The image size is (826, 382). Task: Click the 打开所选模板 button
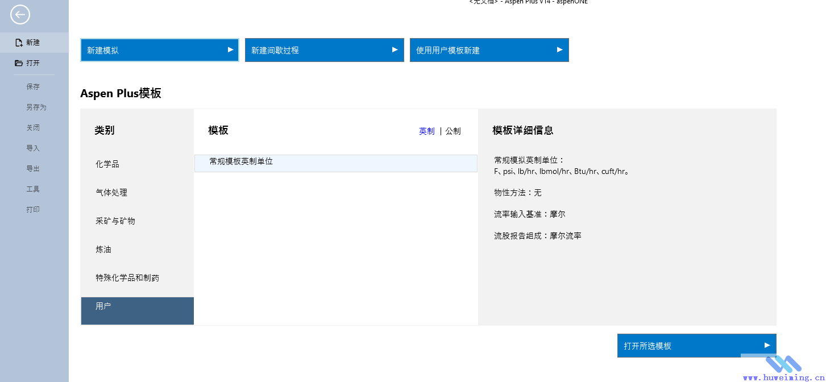point(697,346)
